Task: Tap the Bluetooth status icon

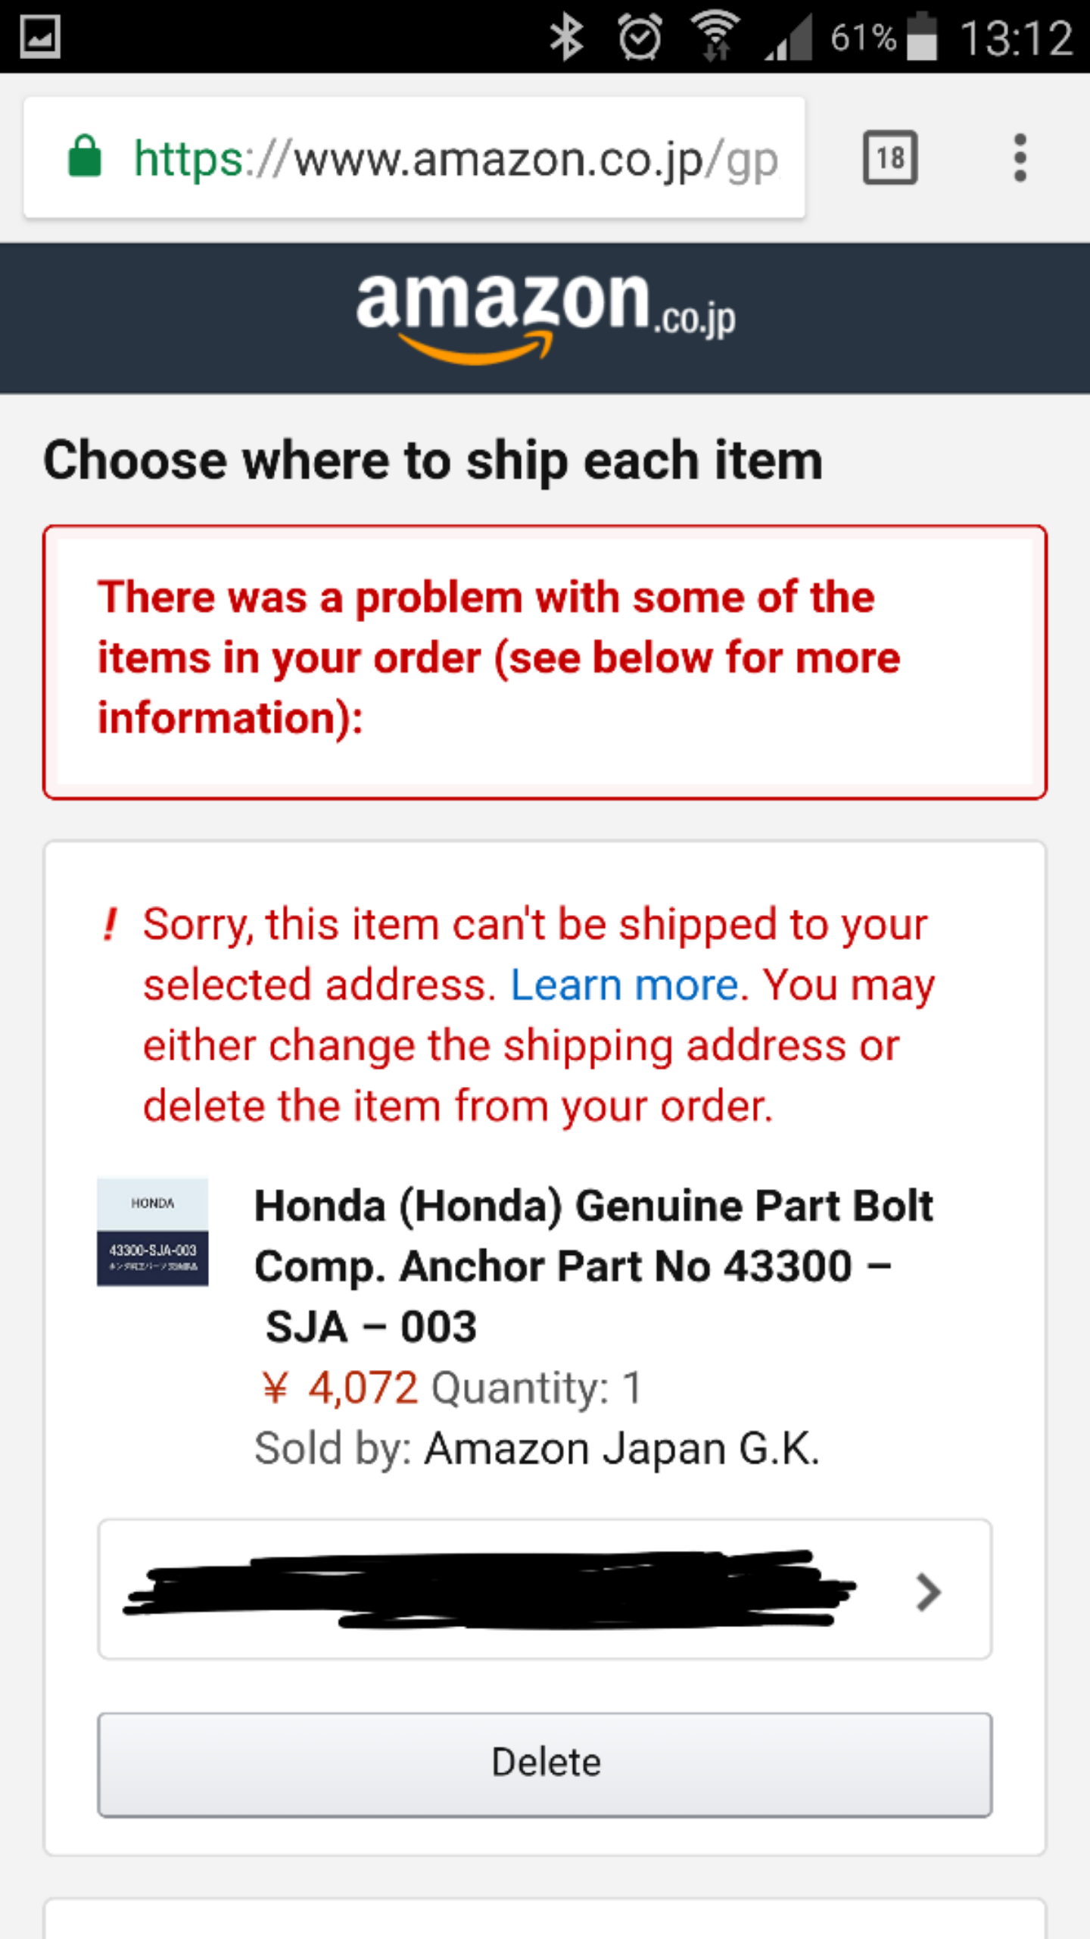Action: pyautogui.click(x=566, y=38)
